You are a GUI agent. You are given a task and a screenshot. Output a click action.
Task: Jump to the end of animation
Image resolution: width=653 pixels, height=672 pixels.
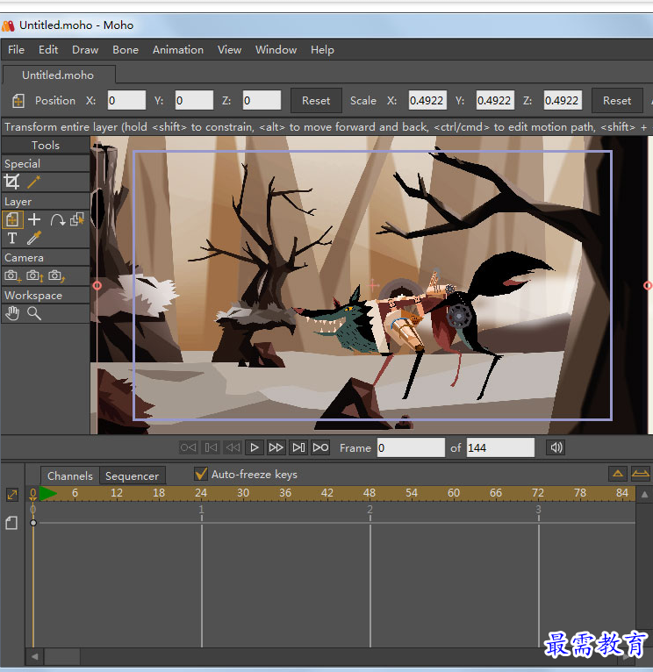pos(320,448)
